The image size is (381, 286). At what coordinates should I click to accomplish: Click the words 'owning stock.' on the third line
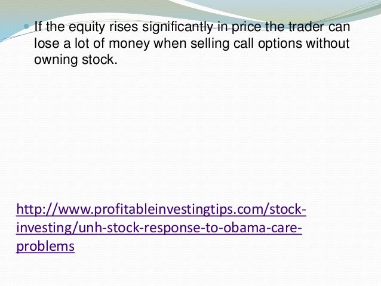click(76, 60)
